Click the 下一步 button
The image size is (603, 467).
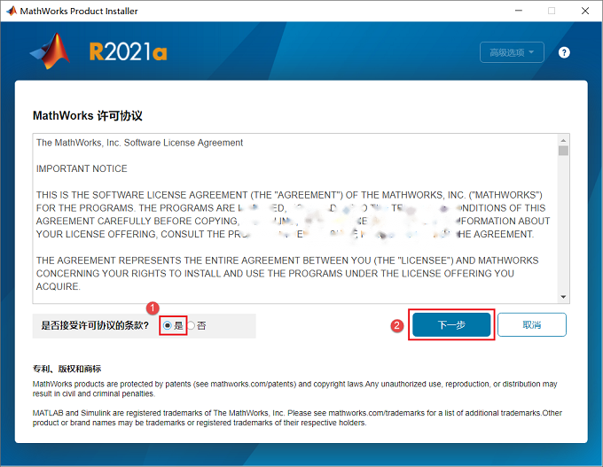(x=451, y=325)
